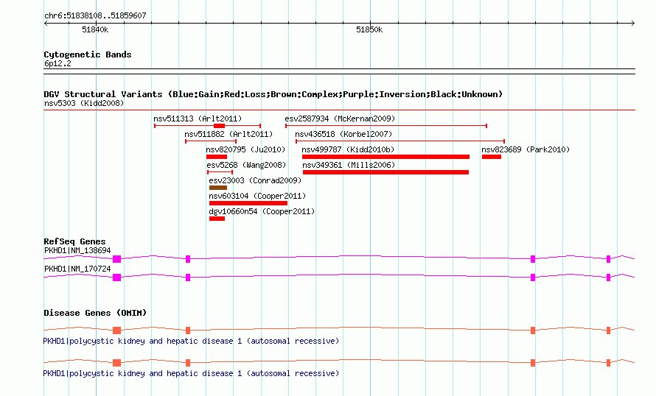
Task: Click the chr6:51838108..51859607 coordinate text
Action: (x=95, y=15)
